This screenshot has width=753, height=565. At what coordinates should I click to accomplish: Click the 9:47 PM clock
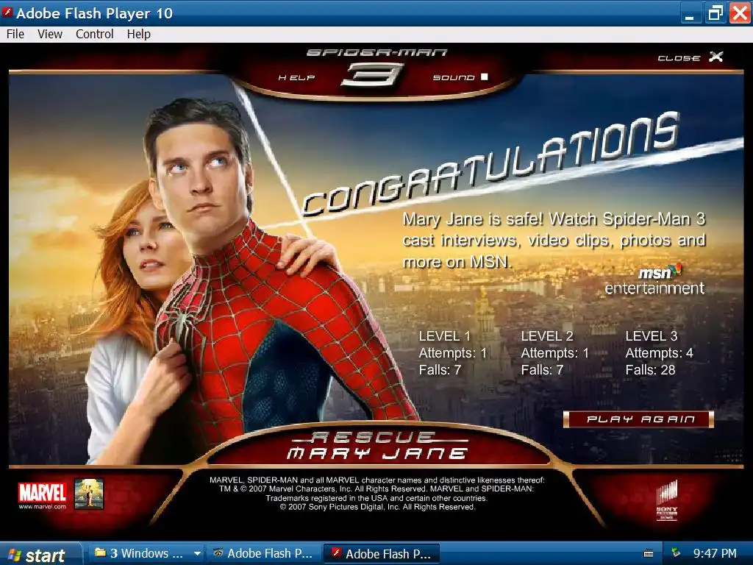[x=715, y=553]
